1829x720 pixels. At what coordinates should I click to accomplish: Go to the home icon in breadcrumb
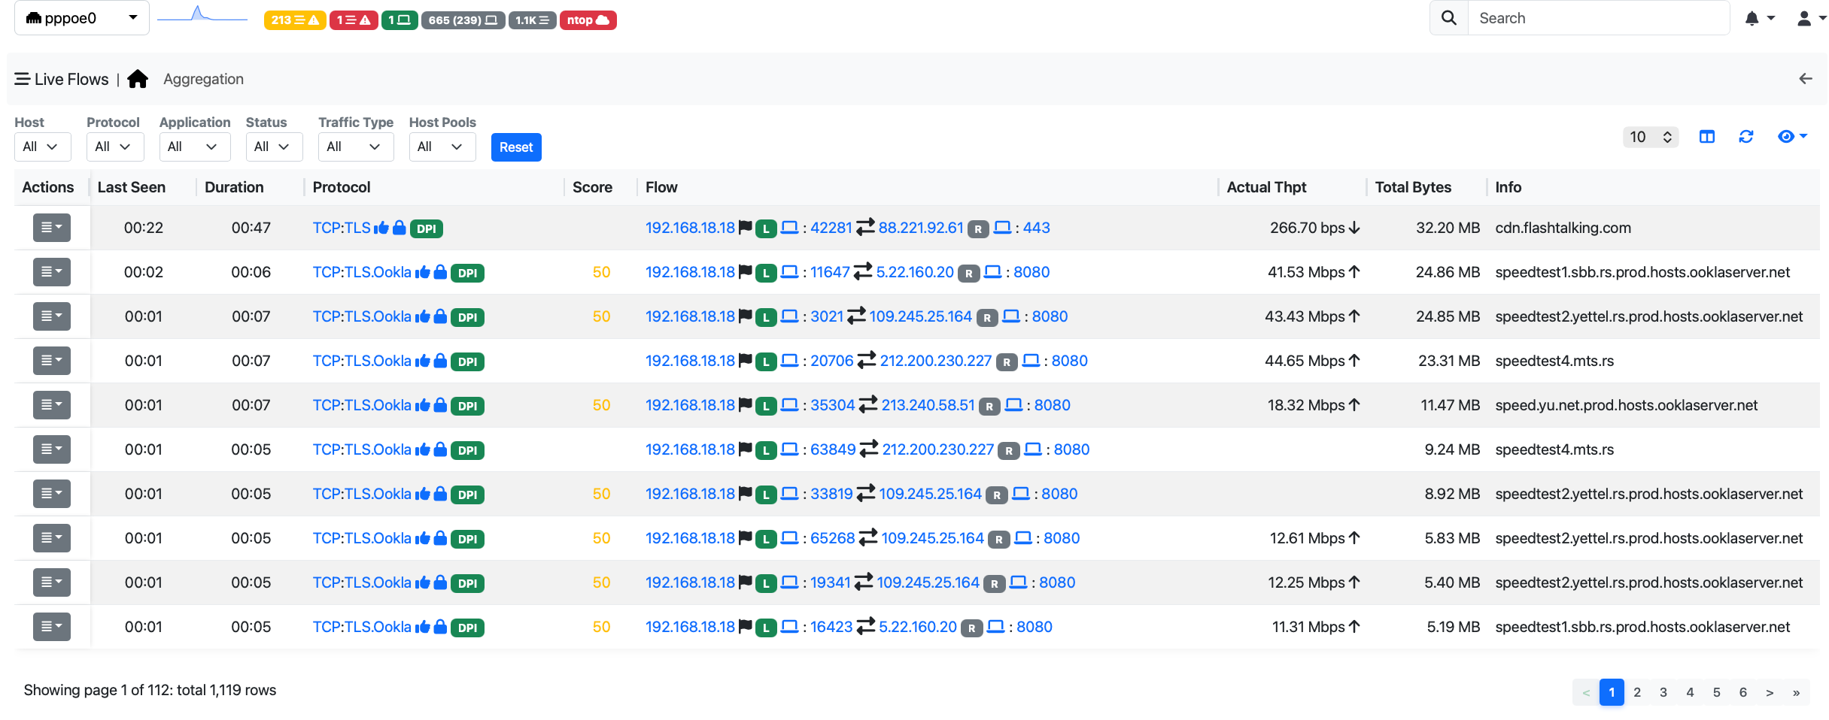coord(138,79)
